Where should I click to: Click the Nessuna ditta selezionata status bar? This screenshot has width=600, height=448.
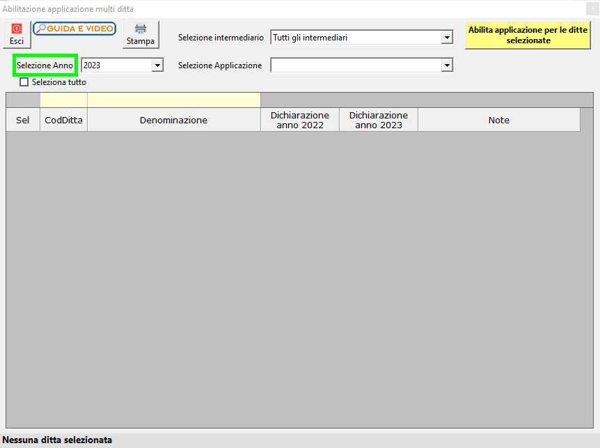pos(58,440)
